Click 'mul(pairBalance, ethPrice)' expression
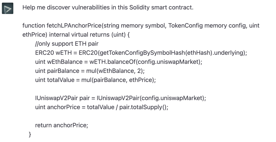Screen dimensions: 276x142 coord(119,80)
